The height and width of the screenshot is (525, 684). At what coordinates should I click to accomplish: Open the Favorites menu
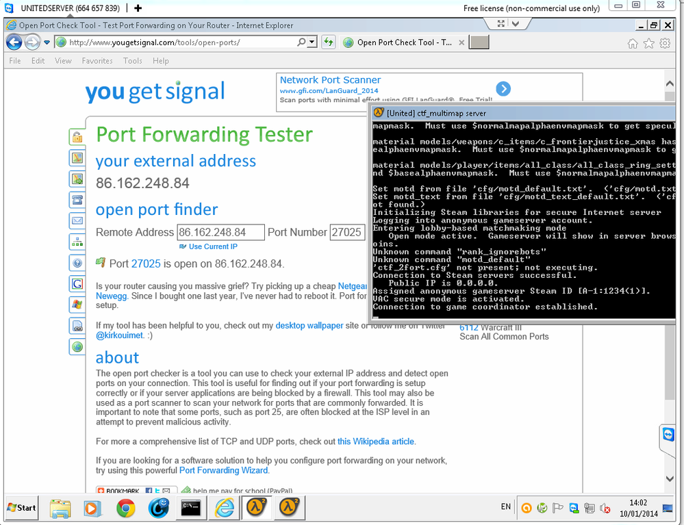[97, 61]
